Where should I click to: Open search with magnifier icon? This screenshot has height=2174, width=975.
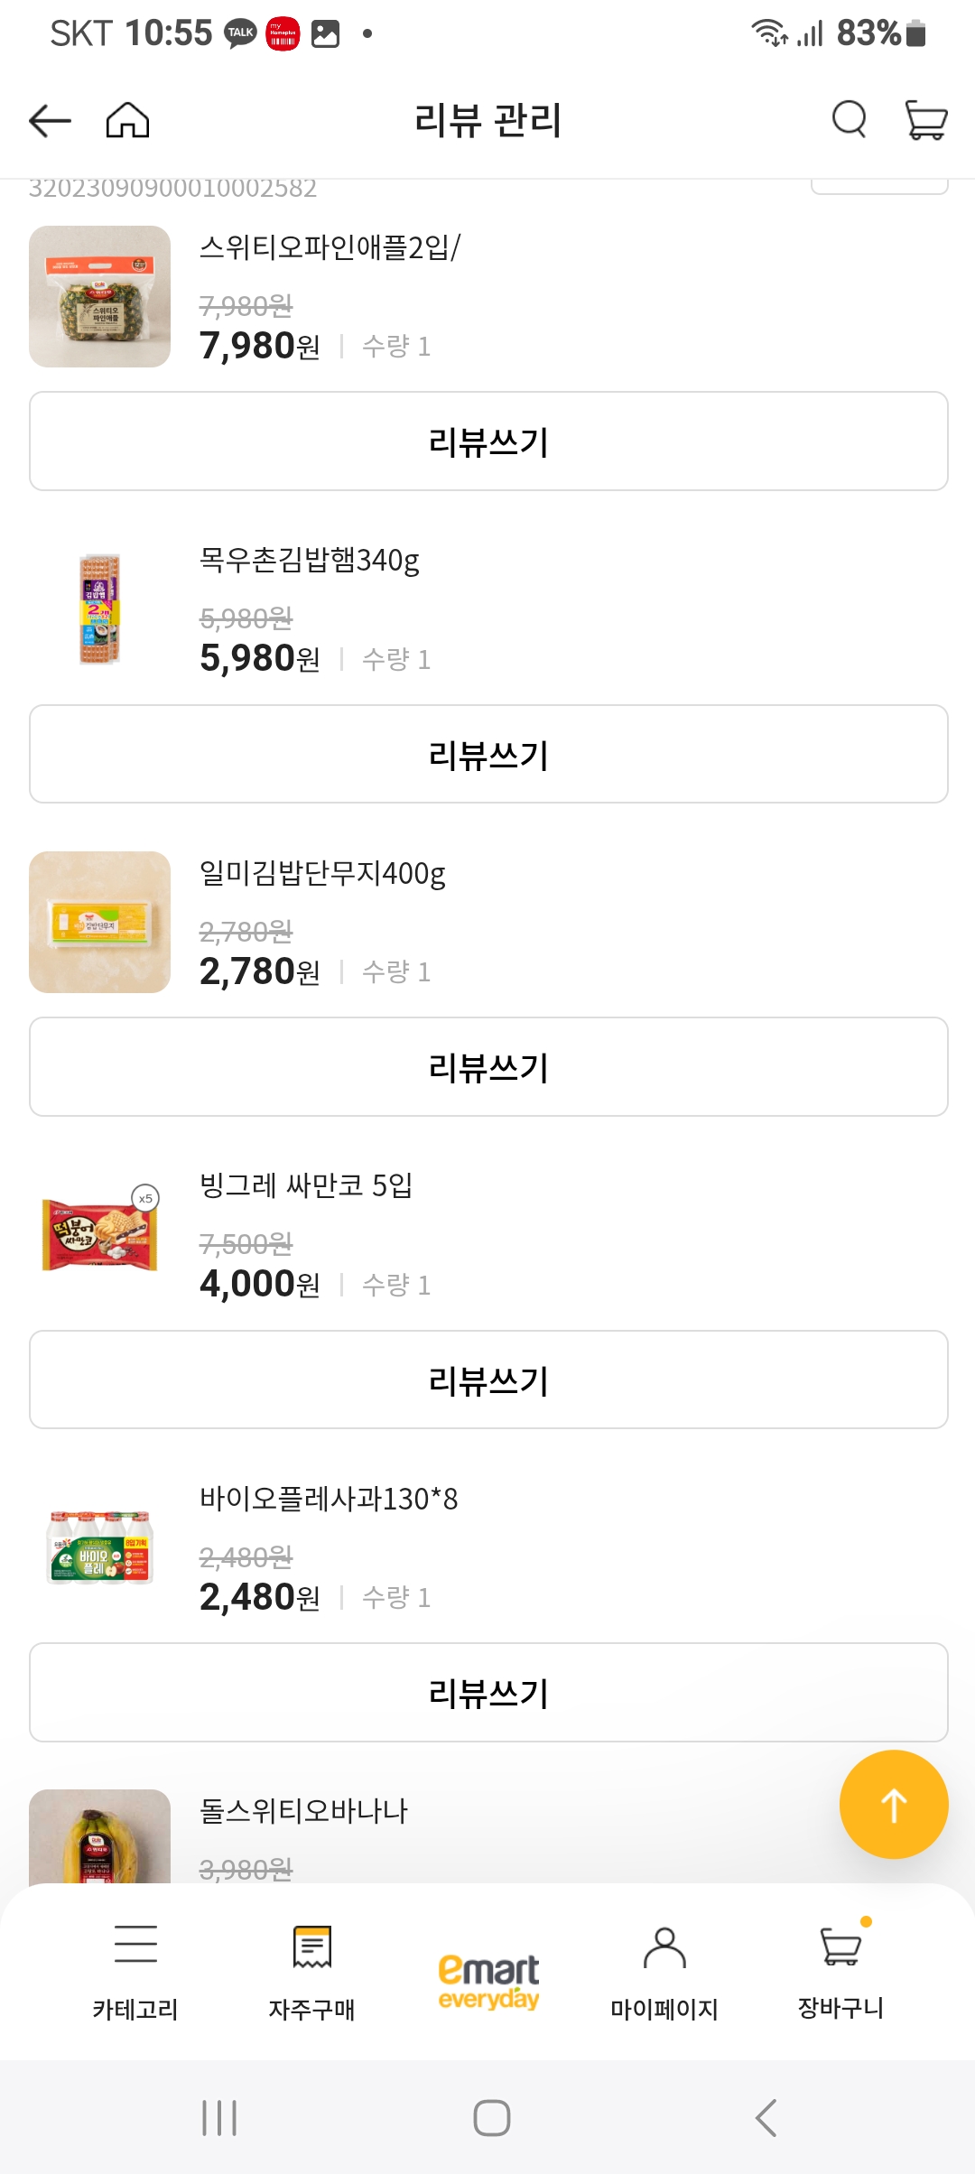(x=849, y=119)
